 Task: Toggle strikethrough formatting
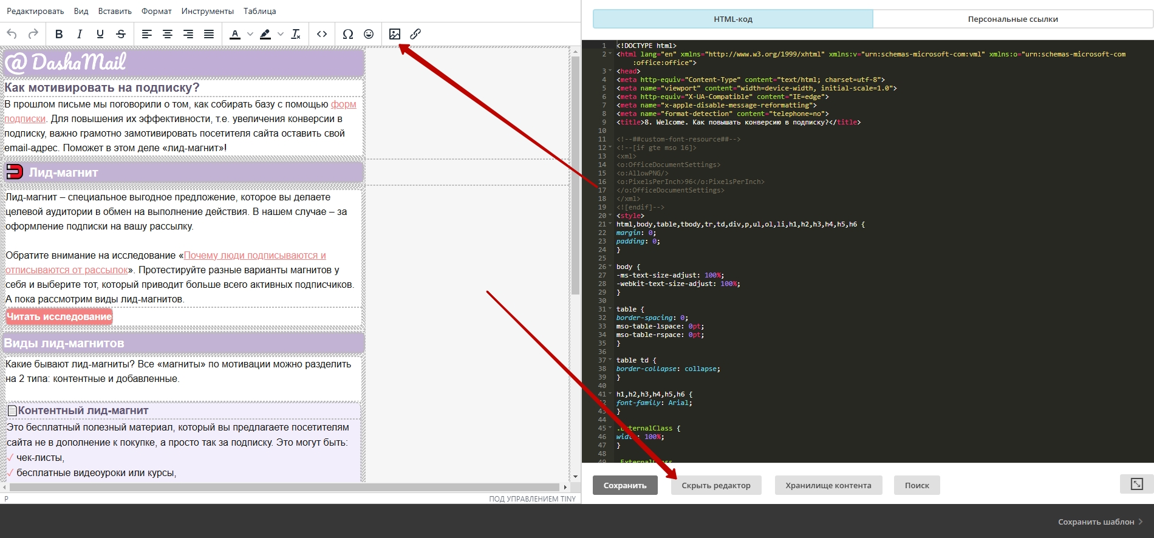(x=121, y=34)
